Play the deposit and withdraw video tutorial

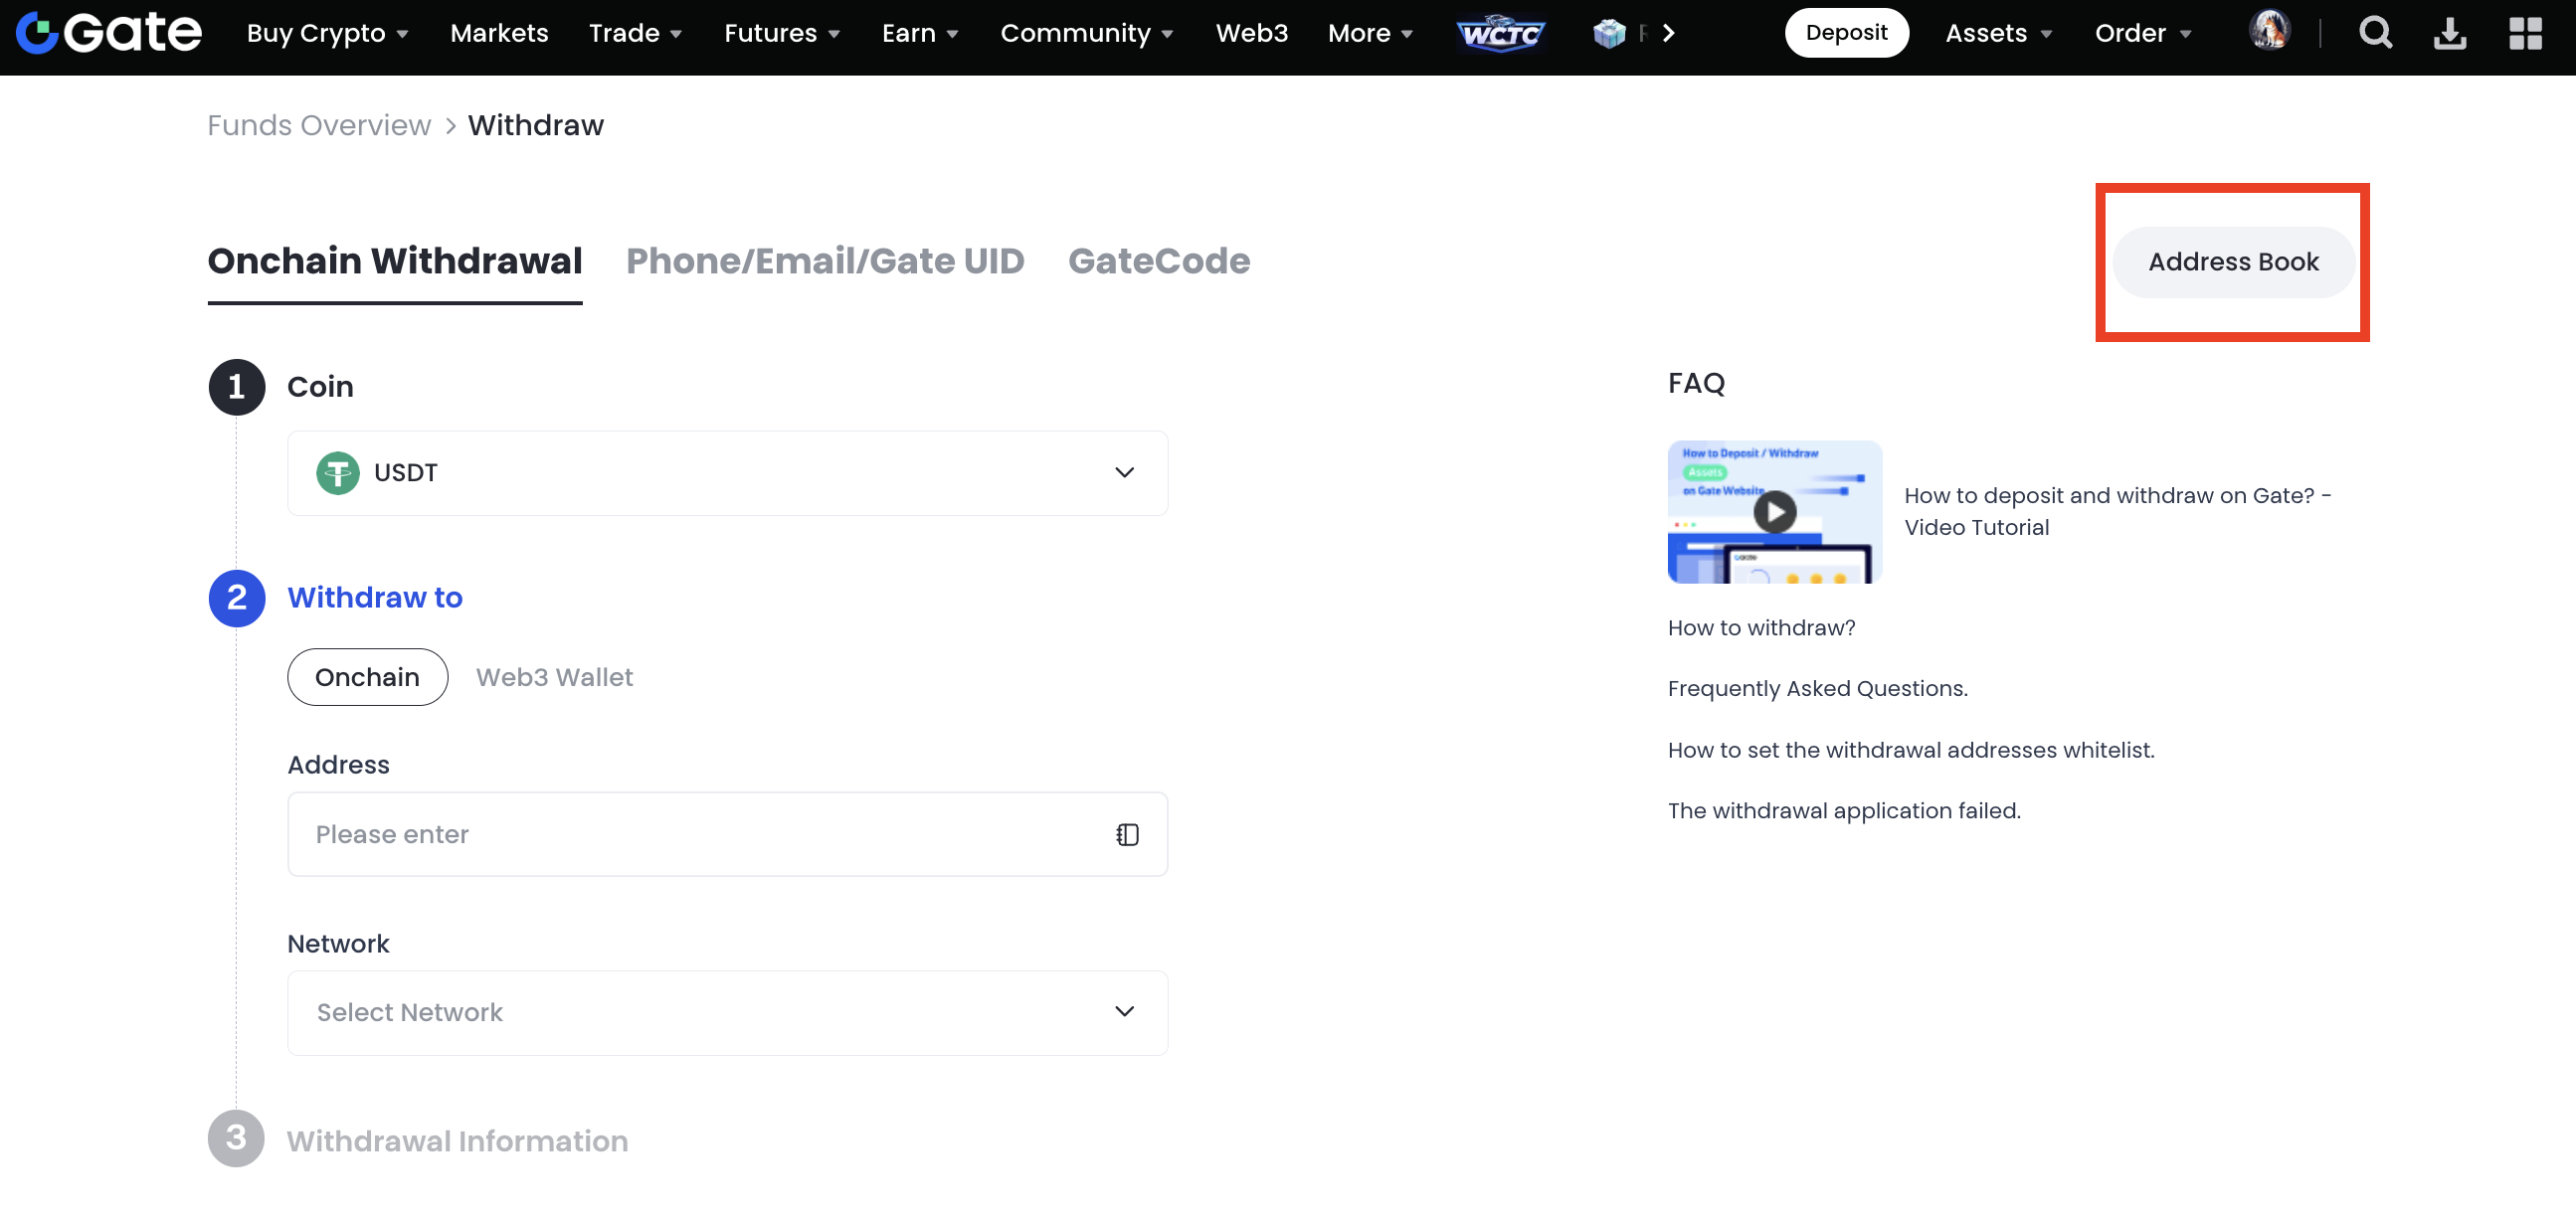[1774, 512]
